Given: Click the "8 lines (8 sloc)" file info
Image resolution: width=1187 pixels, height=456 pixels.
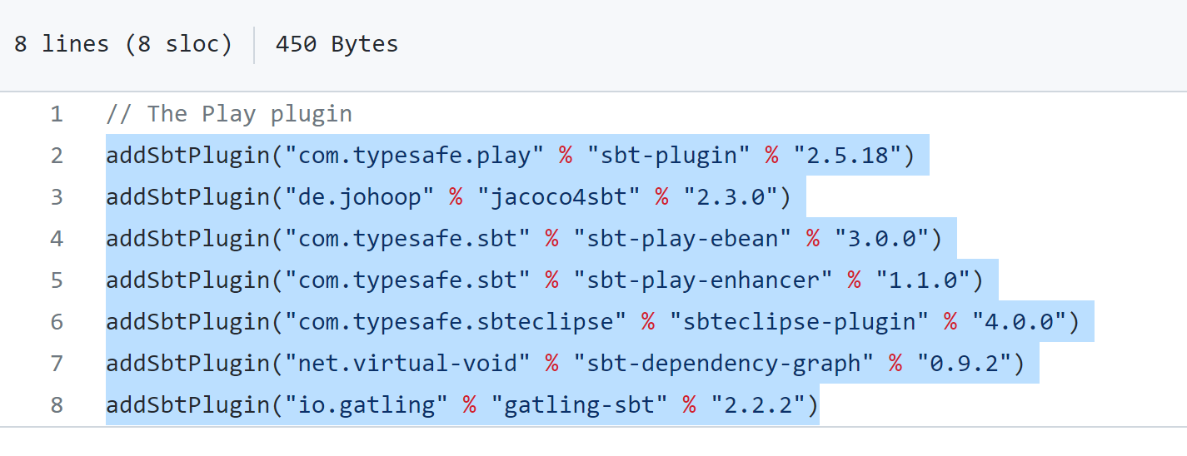Looking at the screenshot, I should pos(123,44).
